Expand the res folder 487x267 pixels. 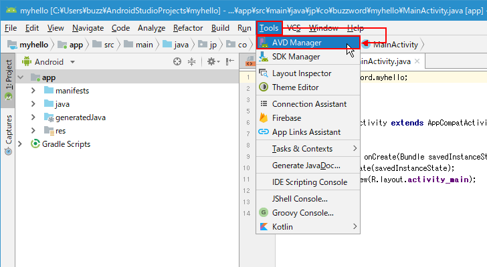coord(33,130)
